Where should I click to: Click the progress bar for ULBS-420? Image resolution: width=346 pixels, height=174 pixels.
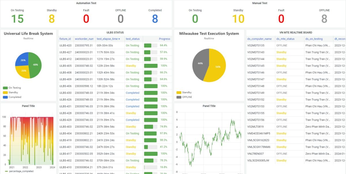(151, 45)
